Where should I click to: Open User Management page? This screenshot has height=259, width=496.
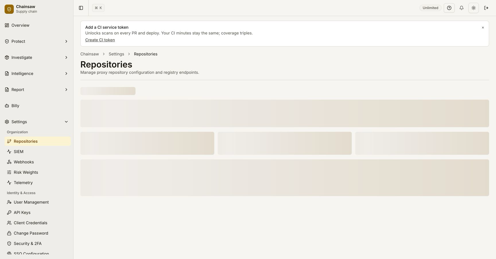pyautogui.click(x=38, y=202)
